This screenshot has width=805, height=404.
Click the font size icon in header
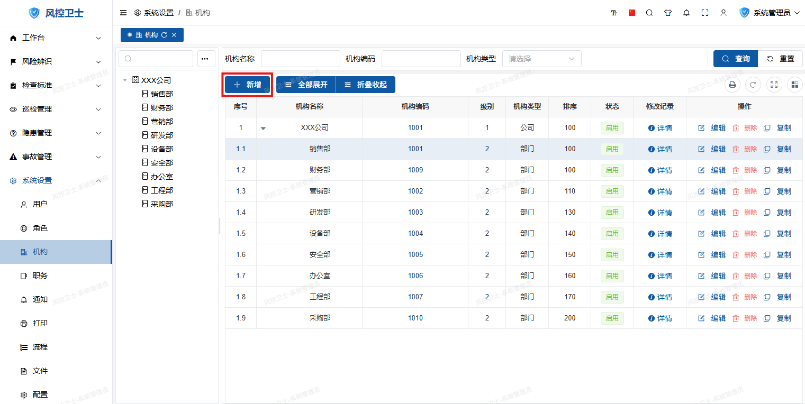(x=614, y=13)
